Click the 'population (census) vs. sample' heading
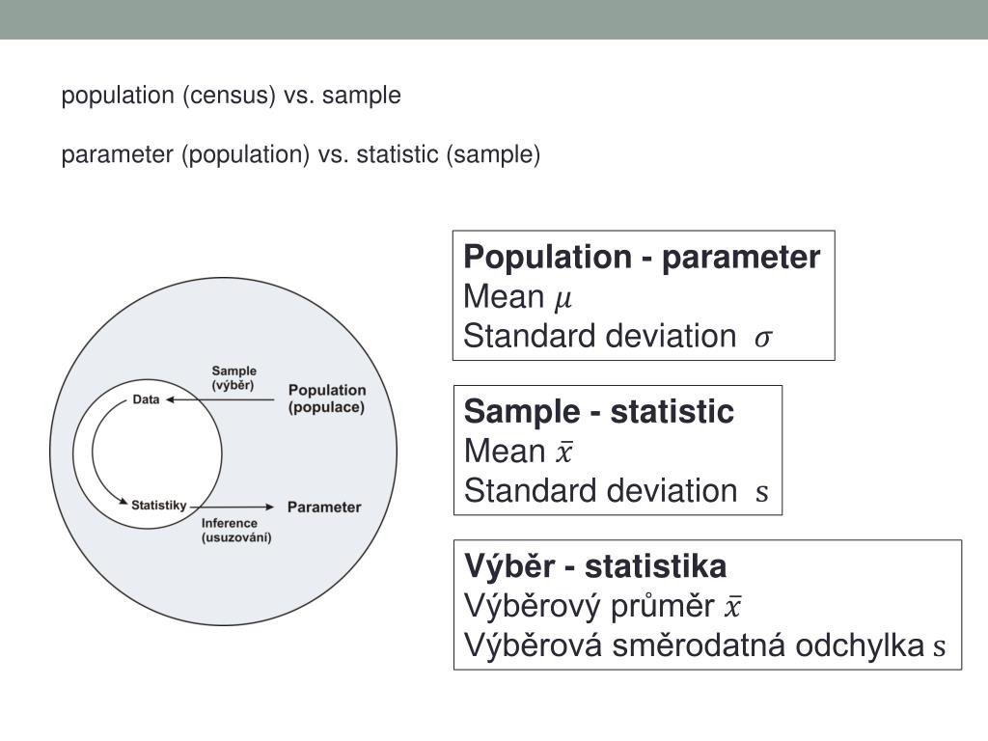Viewport: 988px width, 741px height. coord(232,96)
